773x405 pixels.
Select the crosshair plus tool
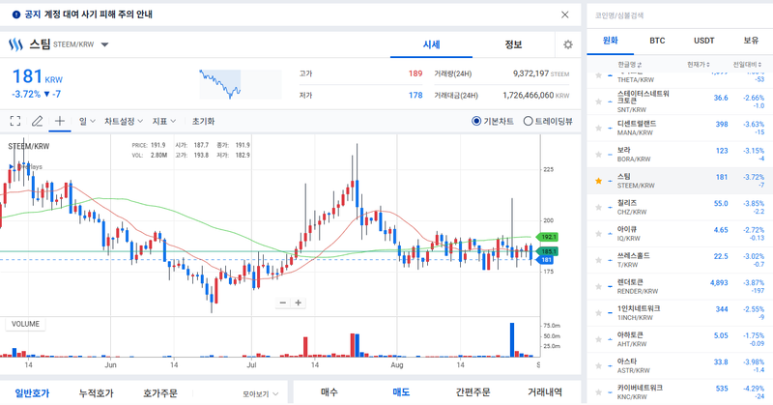point(60,121)
